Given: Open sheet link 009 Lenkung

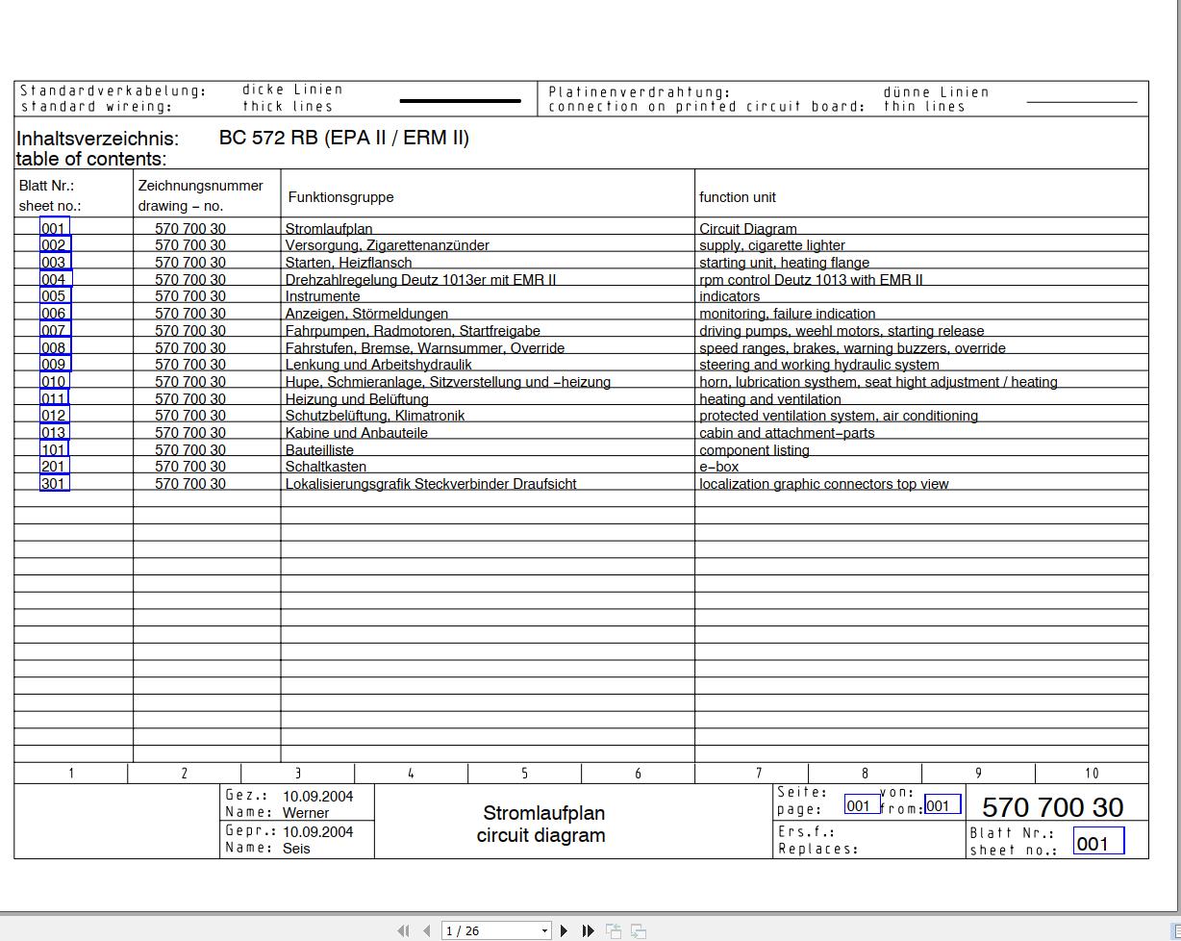Looking at the screenshot, I should [x=55, y=365].
